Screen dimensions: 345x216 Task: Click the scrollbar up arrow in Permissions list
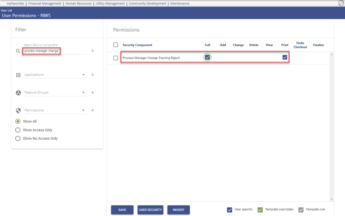(331, 55)
